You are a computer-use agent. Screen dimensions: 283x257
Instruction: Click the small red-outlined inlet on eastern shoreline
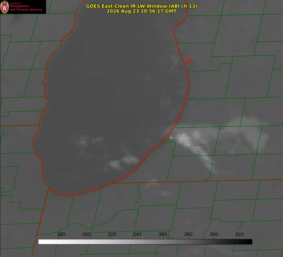(188, 61)
